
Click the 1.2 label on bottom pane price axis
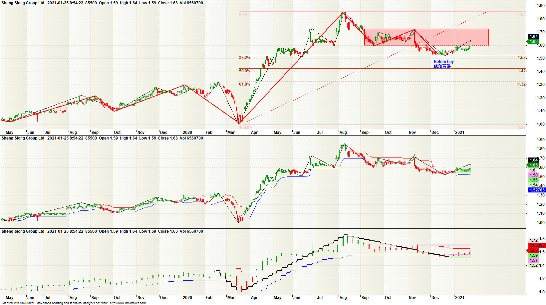tap(542, 279)
